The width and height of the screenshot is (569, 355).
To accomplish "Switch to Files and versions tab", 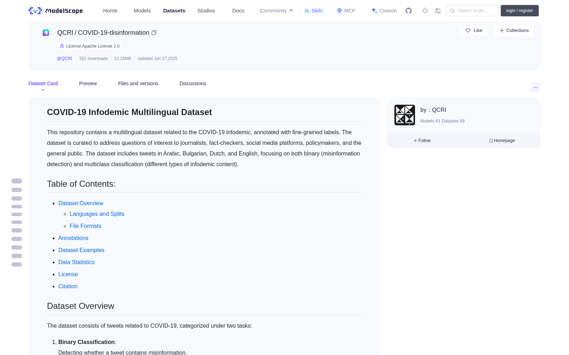I will [138, 83].
